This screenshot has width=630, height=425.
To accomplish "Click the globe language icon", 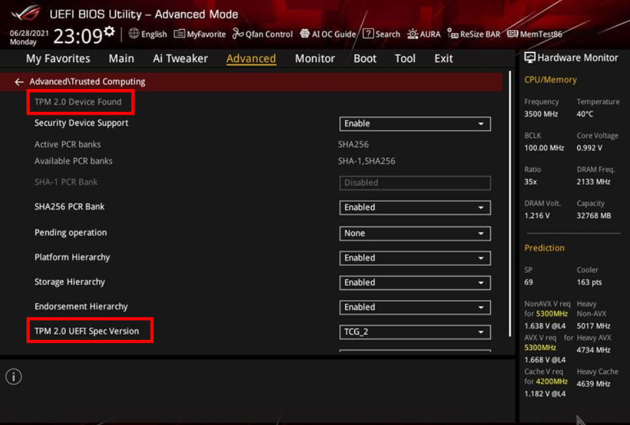I will click(x=134, y=34).
